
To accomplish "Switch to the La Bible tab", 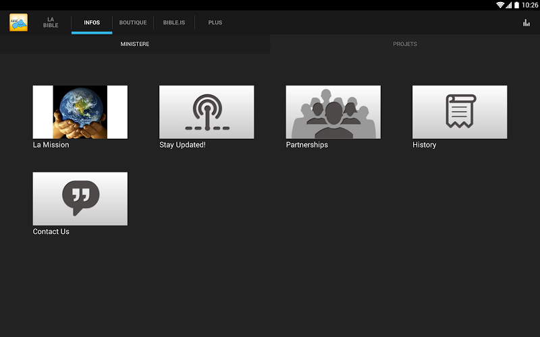I will (51, 22).
